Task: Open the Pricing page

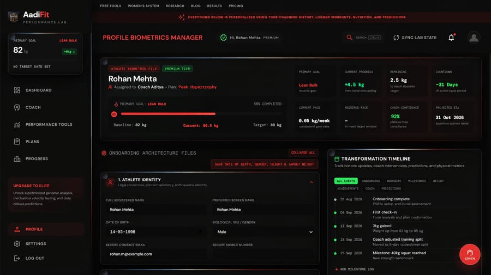Action: (x=236, y=6)
